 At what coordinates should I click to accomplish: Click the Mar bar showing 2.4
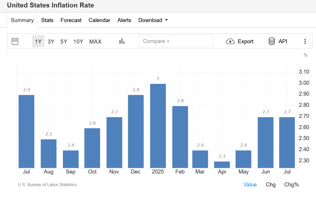click(200, 159)
